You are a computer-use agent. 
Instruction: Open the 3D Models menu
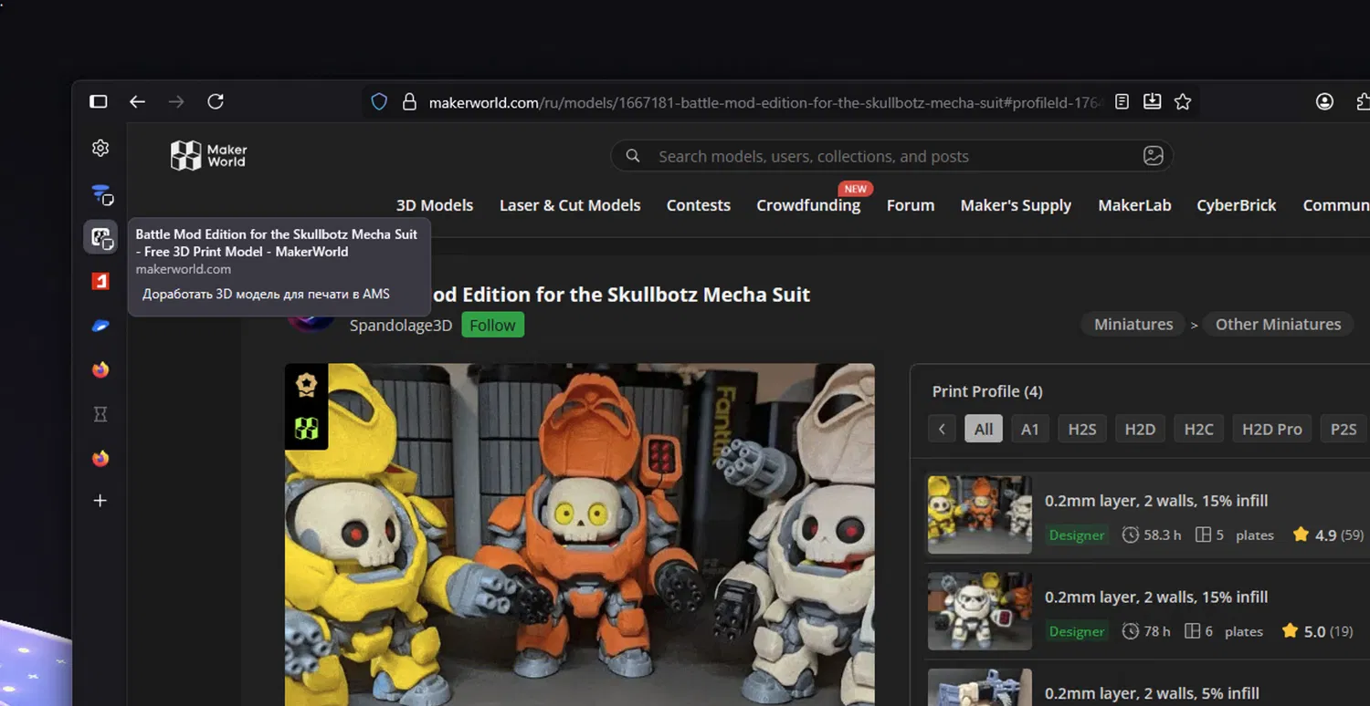[x=435, y=205]
